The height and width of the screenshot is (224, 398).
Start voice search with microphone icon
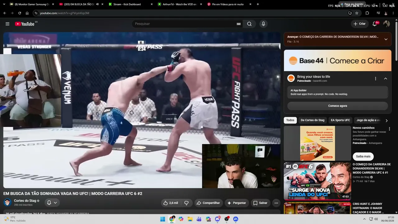coord(263,24)
